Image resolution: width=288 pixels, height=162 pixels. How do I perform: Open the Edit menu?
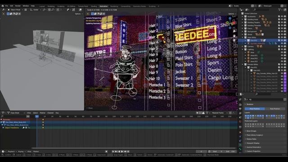pos(12,6)
